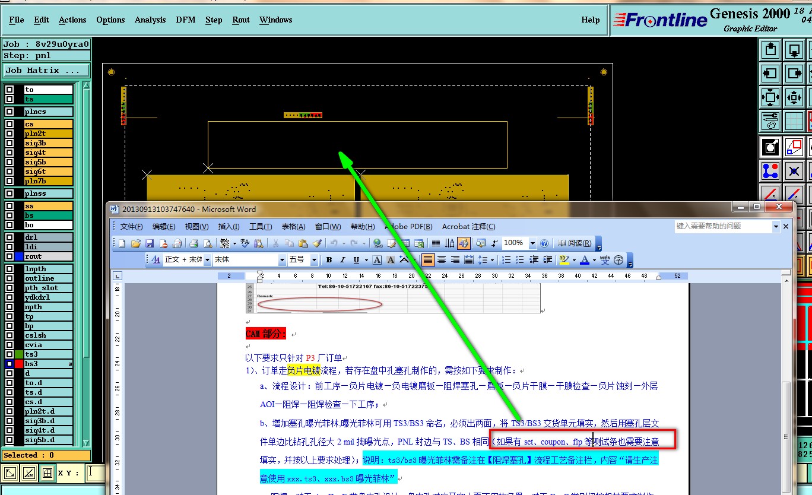
Task: Open the Genesis File menu
Action: tap(17, 20)
